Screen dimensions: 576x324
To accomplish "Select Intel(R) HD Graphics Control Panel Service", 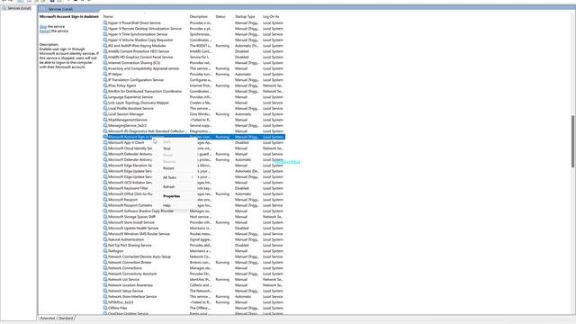I will [194, 57].
